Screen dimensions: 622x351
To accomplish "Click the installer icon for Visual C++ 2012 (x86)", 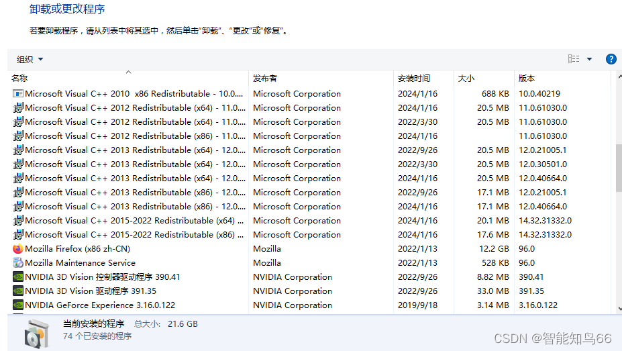I will click(x=18, y=136).
